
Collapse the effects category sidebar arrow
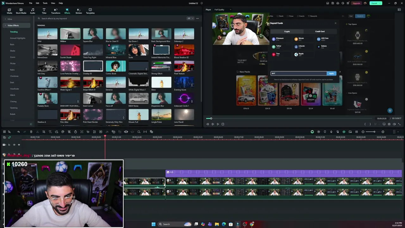click(x=31, y=124)
